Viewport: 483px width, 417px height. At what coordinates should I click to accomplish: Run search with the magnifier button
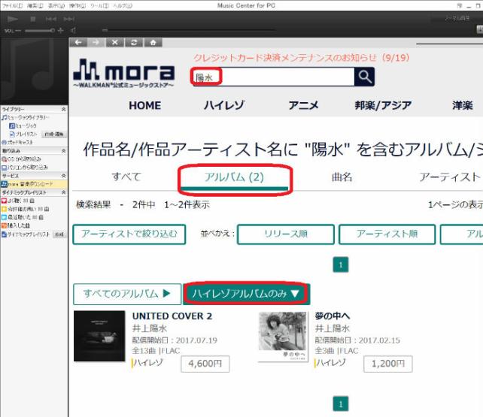[365, 77]
